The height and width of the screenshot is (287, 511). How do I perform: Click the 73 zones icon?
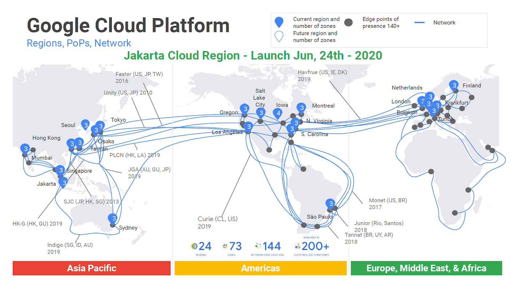coord(225,246)
